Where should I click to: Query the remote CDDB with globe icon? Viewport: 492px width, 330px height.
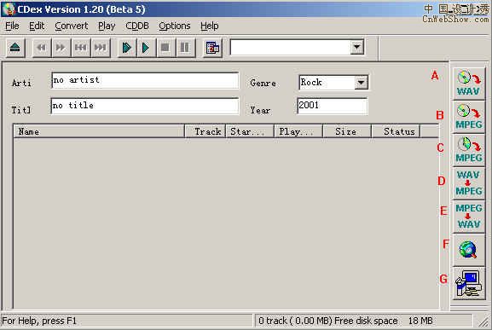(468, 250)
